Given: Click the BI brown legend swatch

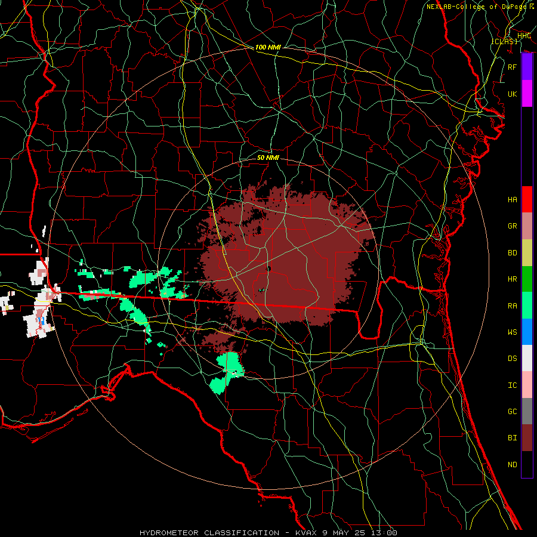Looking at the screenshot, I should 527,438.
